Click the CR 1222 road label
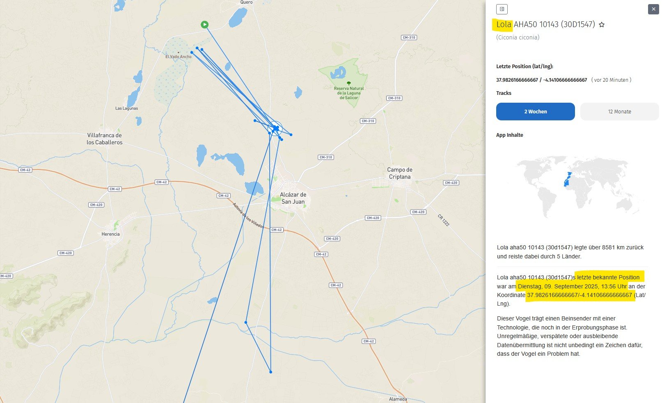Viewport: 662px width, 403px height. pyautogui.click(x=443, y=220)
